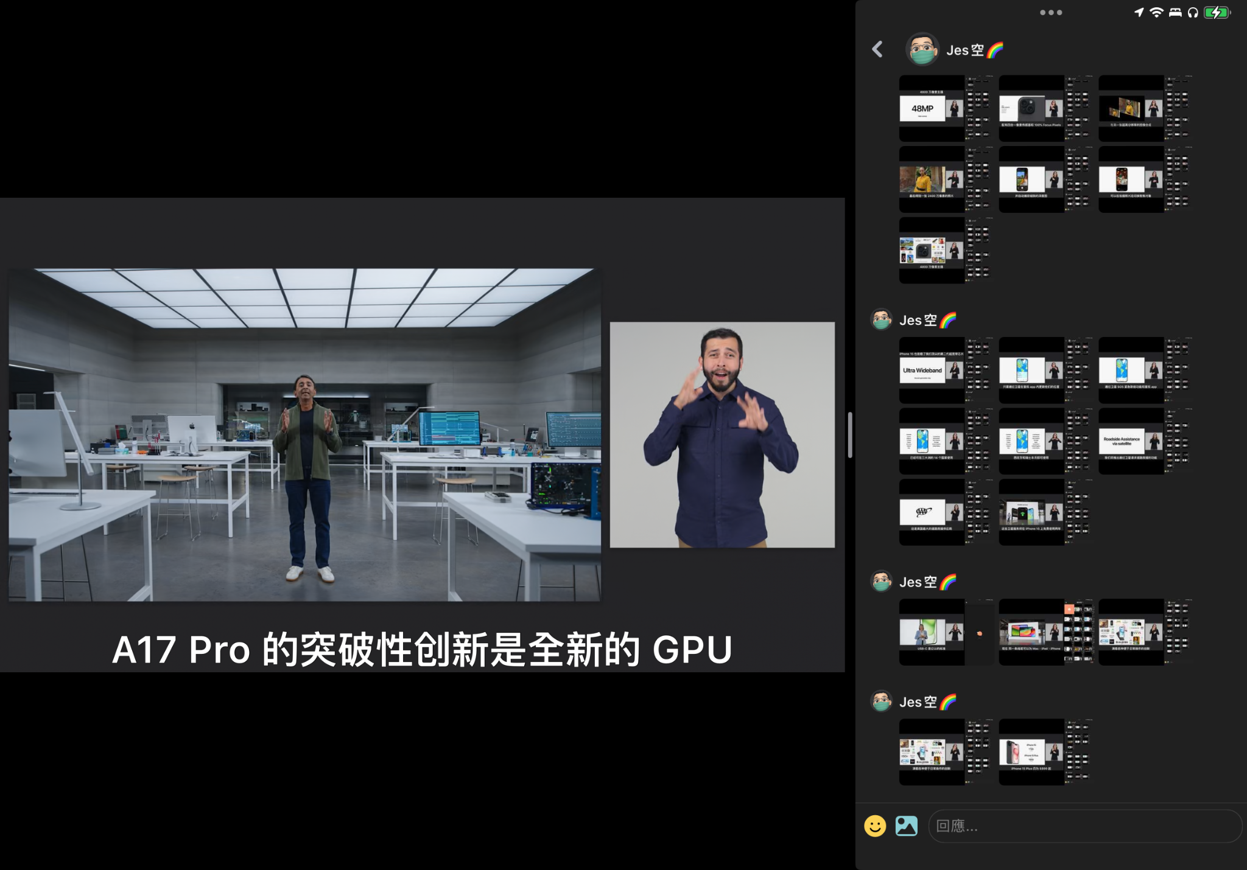Image resolution: width=1247 pixels, height=870 pixels.
Task: Open the emoji picker smiley icon
Action: [x=875, y=826]
